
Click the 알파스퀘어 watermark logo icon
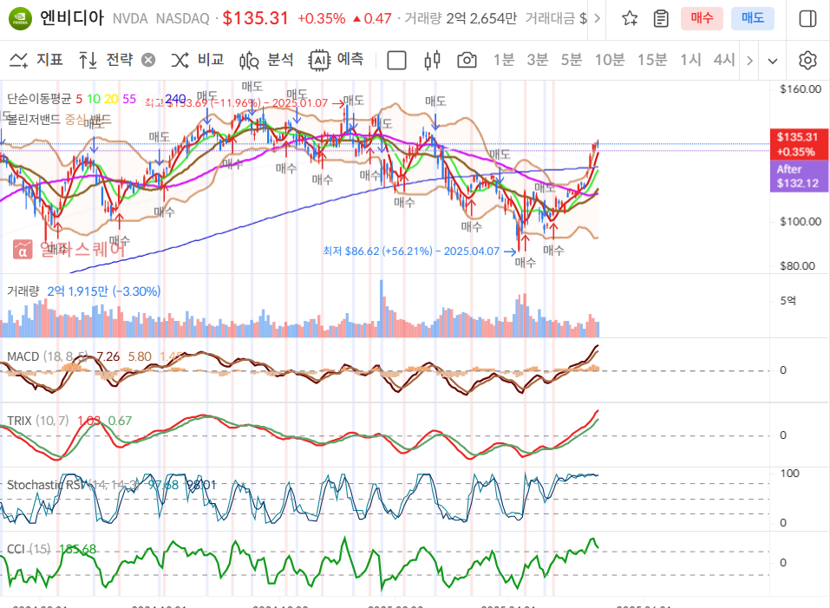23,249
